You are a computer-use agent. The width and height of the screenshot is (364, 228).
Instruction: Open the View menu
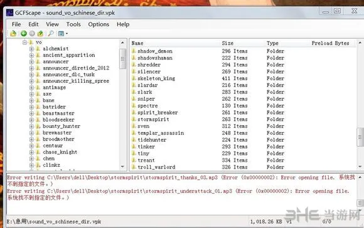(52, 24)
